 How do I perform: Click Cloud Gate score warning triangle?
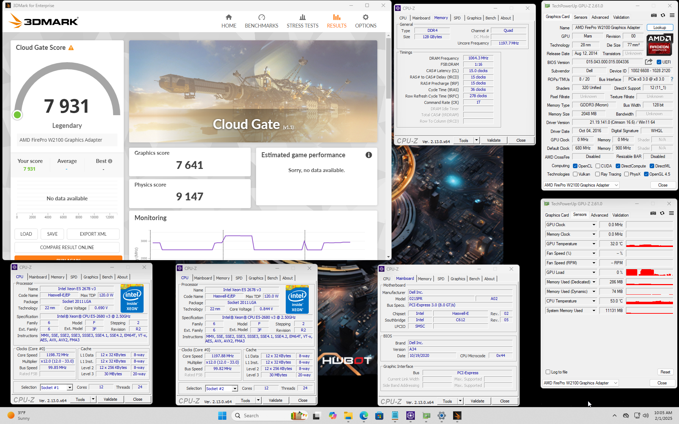click(x=71, y=48)
